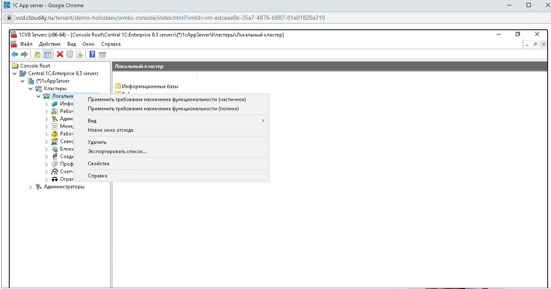Toggle the action pane toolbar icon
The width and height of the screenshot is (551, 289).
[x=102, y=54]
